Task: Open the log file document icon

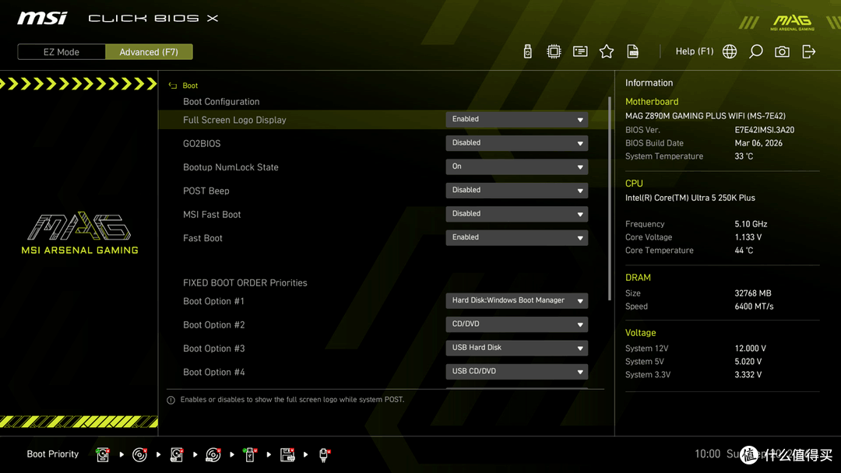Action: click(x=633, y=51)
